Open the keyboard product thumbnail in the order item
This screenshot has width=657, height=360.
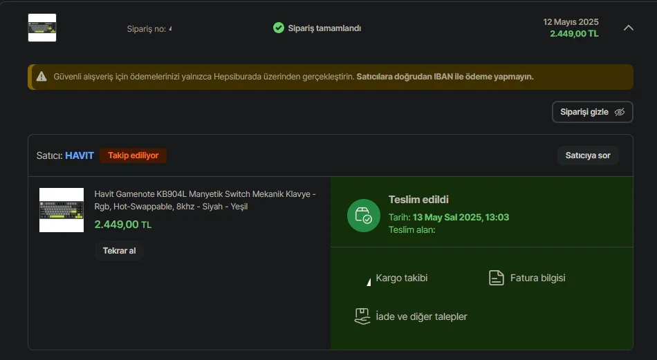[62, 210]
